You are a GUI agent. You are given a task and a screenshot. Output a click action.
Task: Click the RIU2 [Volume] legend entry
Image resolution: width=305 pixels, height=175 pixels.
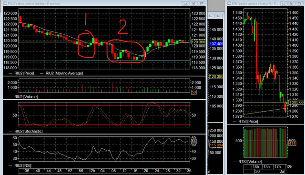[23, 97]
